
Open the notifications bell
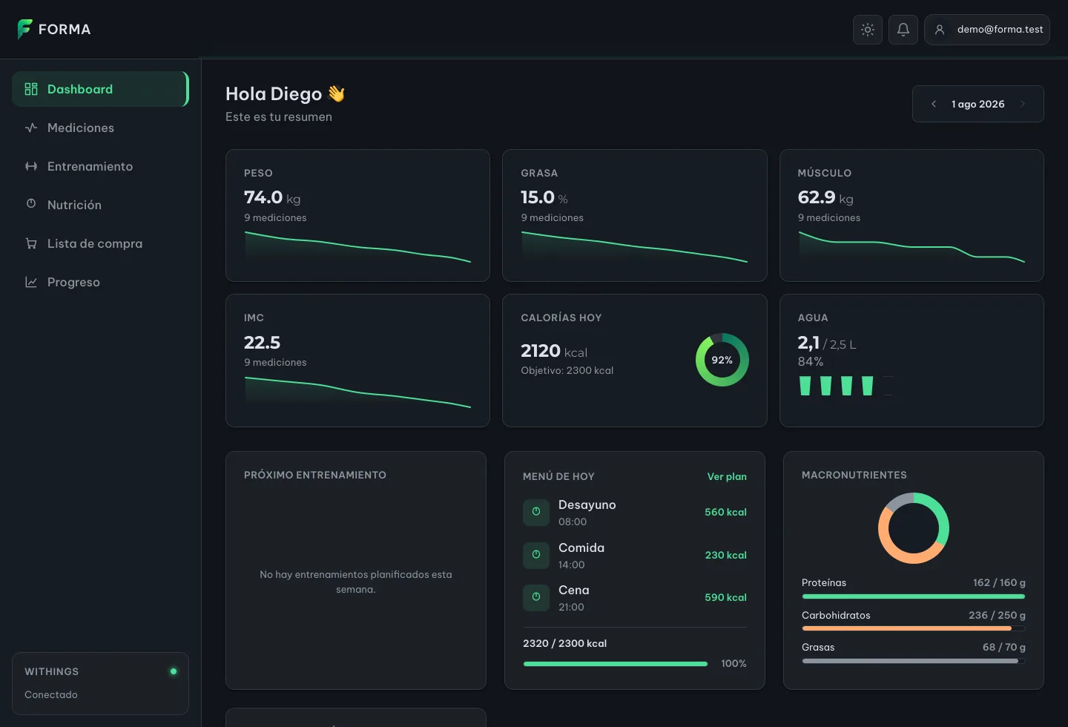tap(903, 30)
